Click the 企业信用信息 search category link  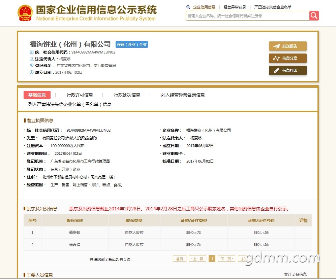click(204, 7)
